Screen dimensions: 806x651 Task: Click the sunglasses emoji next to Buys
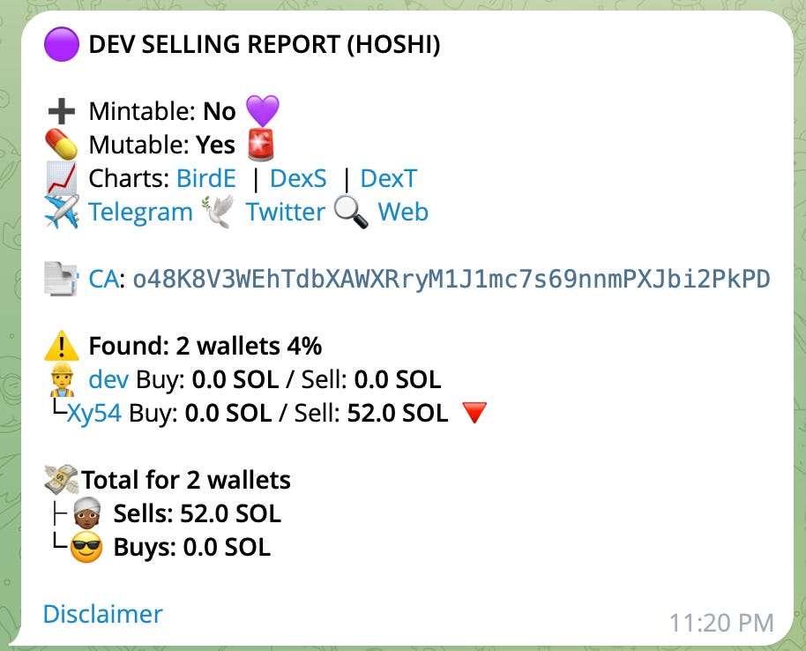pos(84,547)
